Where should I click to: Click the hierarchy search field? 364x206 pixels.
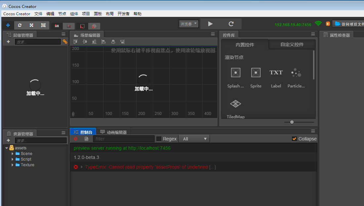(38, 42)
